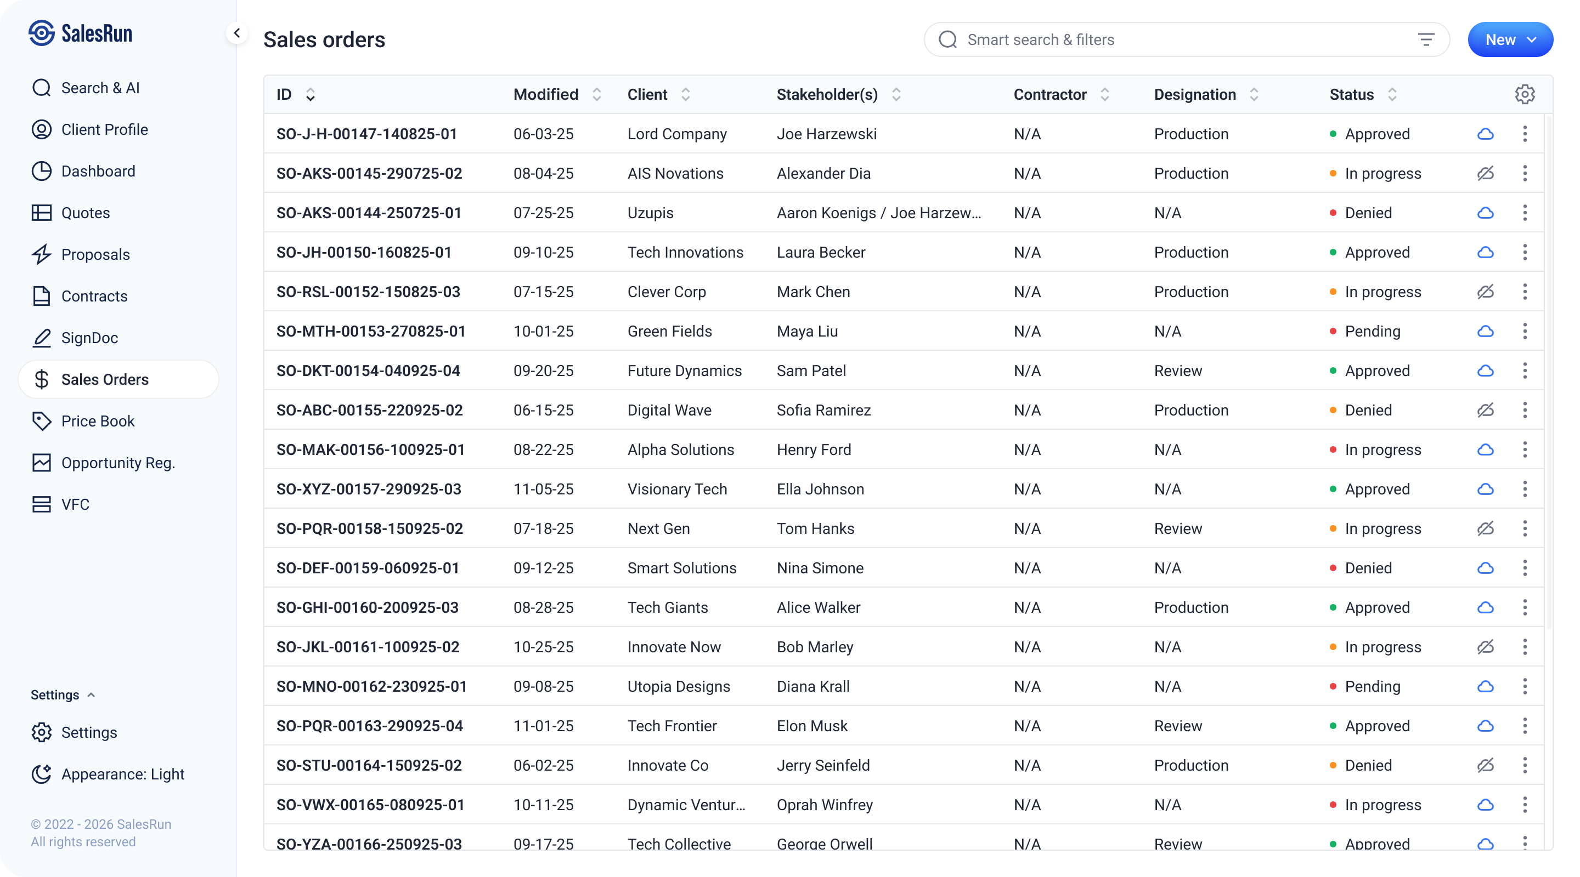
Task: Toggle visibility icon on the AIS Novations row
Action: click(x=1486, y=173)
